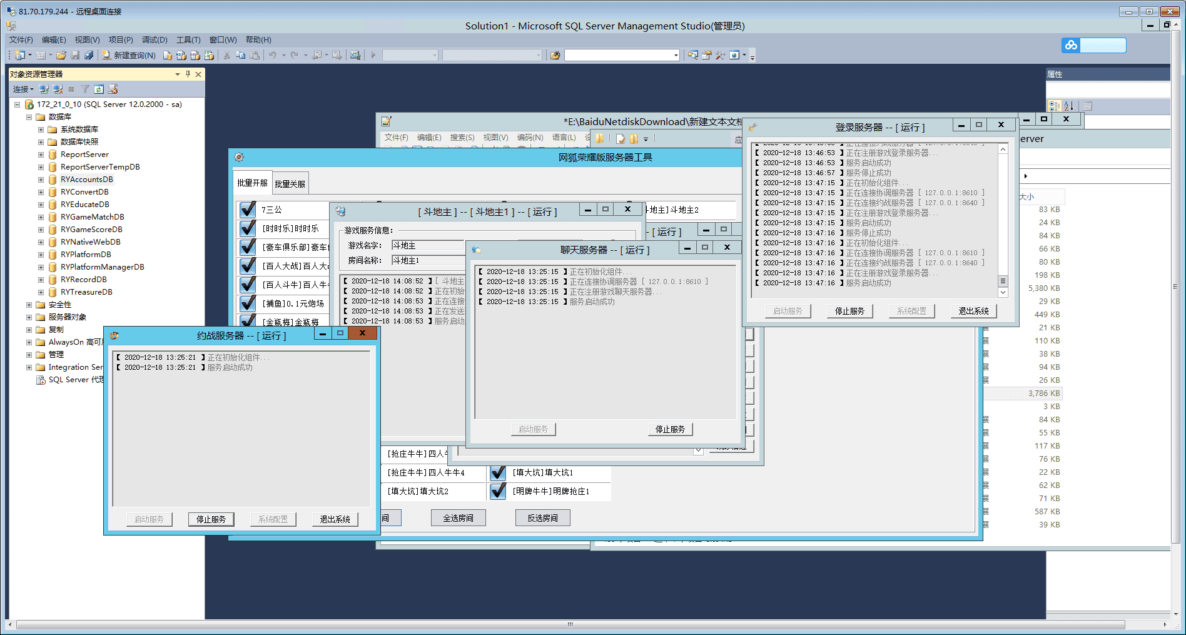Click the cloud icon at top right
Viewport: 1186px width, 635px height.
tap(1072, 45)
